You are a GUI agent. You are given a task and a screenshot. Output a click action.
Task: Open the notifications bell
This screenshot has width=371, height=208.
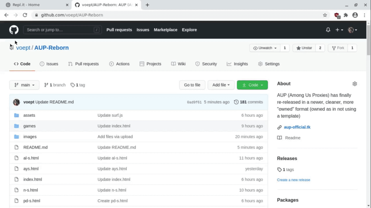(328, 30)
